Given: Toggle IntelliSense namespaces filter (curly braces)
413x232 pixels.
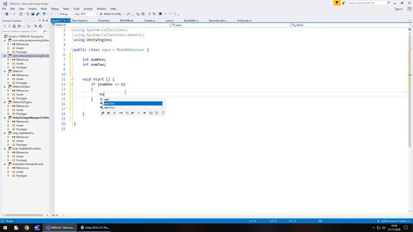Looking at the screenshot, I should click(151, 113).
